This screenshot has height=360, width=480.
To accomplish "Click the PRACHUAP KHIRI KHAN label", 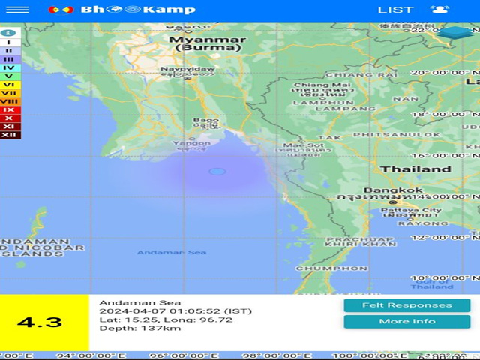I will (x=361, y=241).
